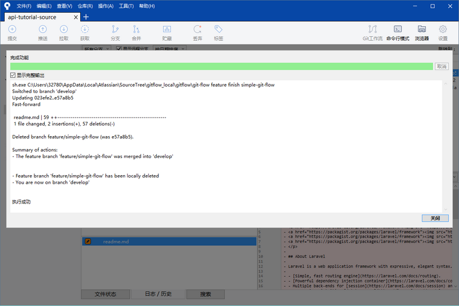This screenshot has width=459, height=306.
Task: Click the 执行成功 status line
Action: tap(21, 202)
